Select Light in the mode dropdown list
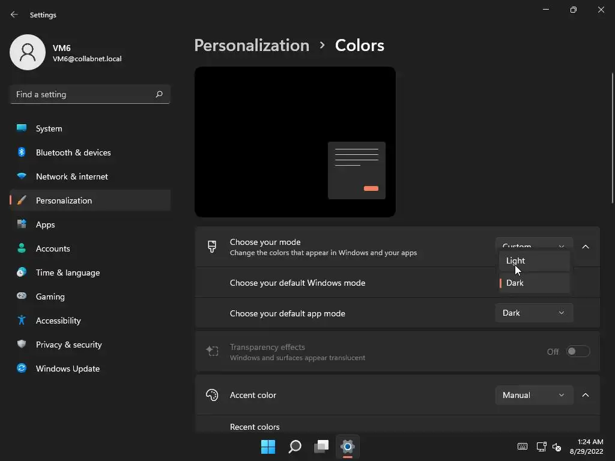The height and width of the screenshot is (461, 615). tap(534, 261)
